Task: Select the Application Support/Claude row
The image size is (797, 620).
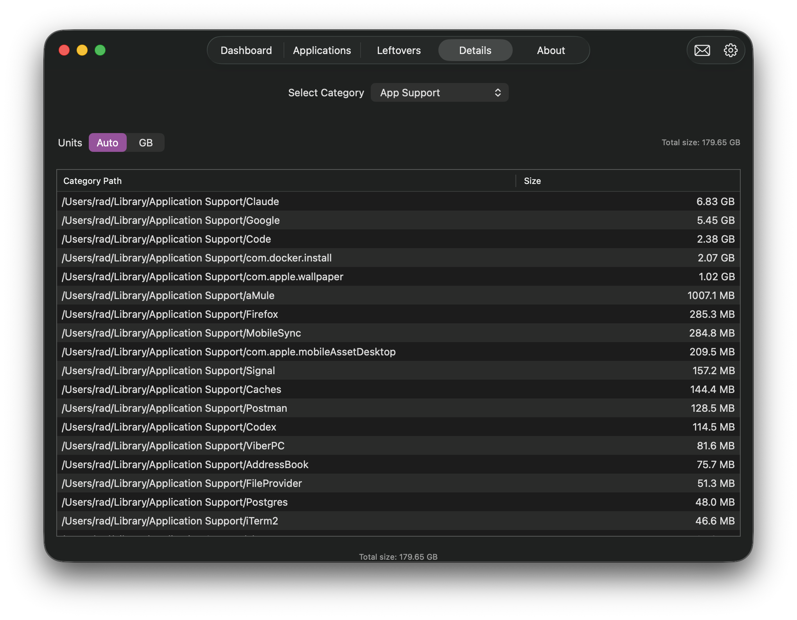Action: 398,202
